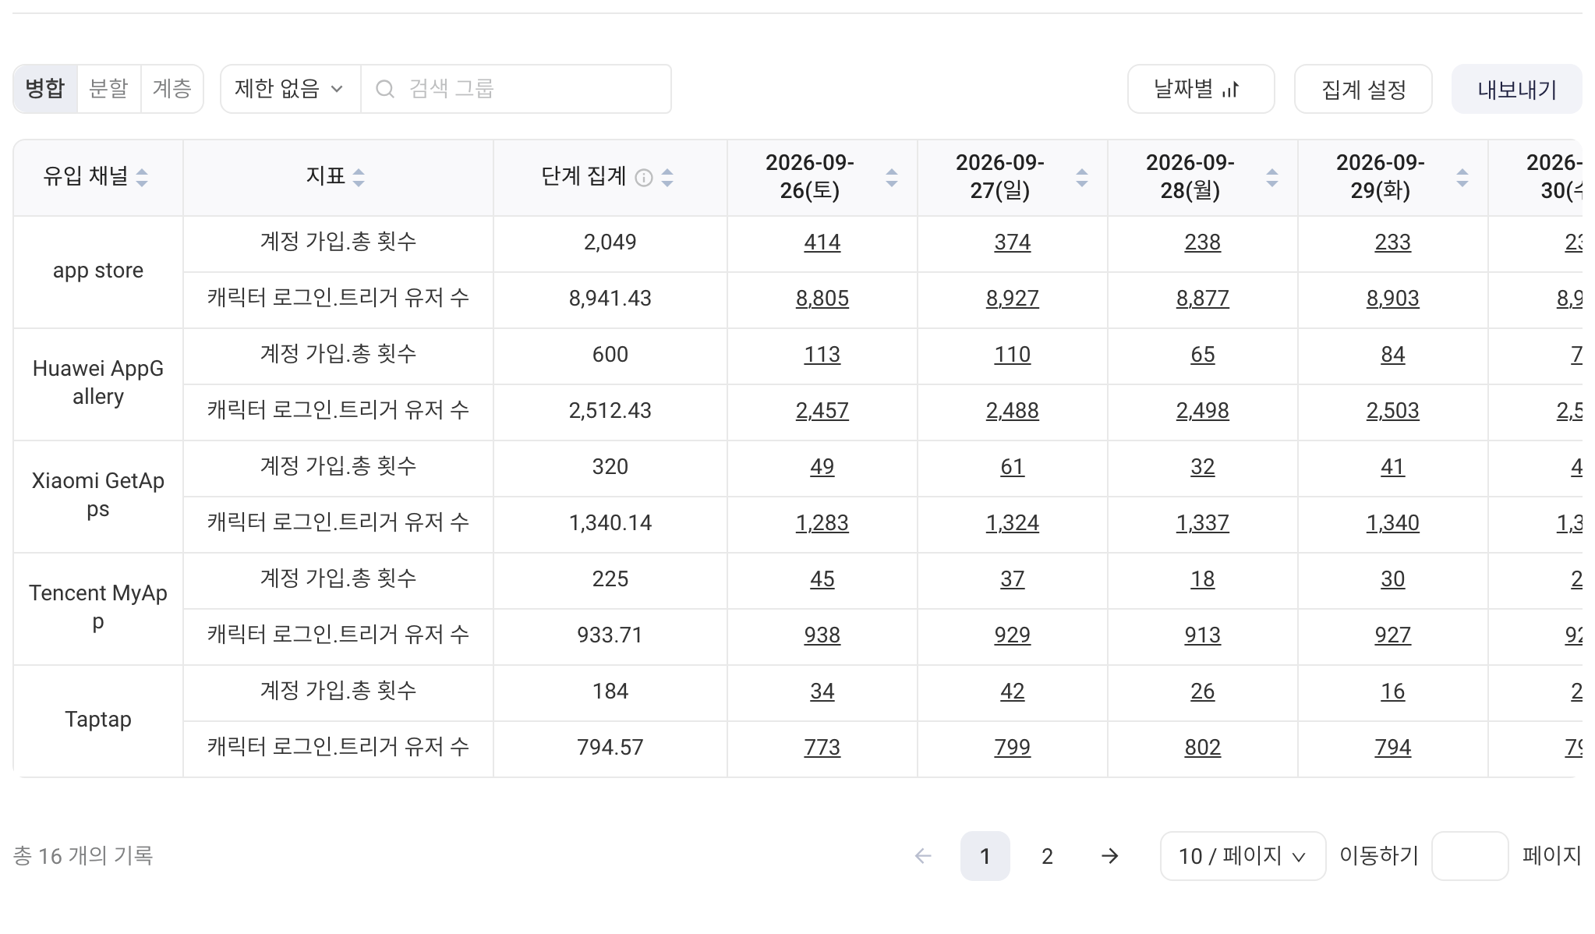Open Huawei login value 2,488
The width and height of the screenshot is (1595, 934).
1012,411
